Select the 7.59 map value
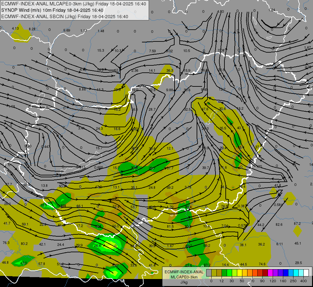The height and width of the screenshot is (287, 313). (152, 51)
